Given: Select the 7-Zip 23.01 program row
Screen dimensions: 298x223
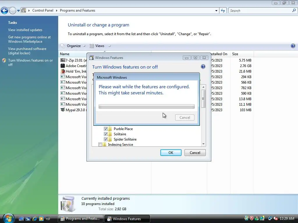Looking at the screenshot, I should (x=73, y=60).
